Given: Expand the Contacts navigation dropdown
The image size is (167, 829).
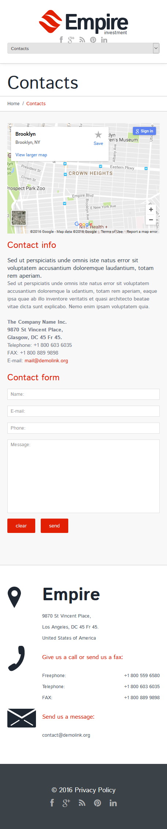Looking at the screenshot, I should tap(83, 48).
